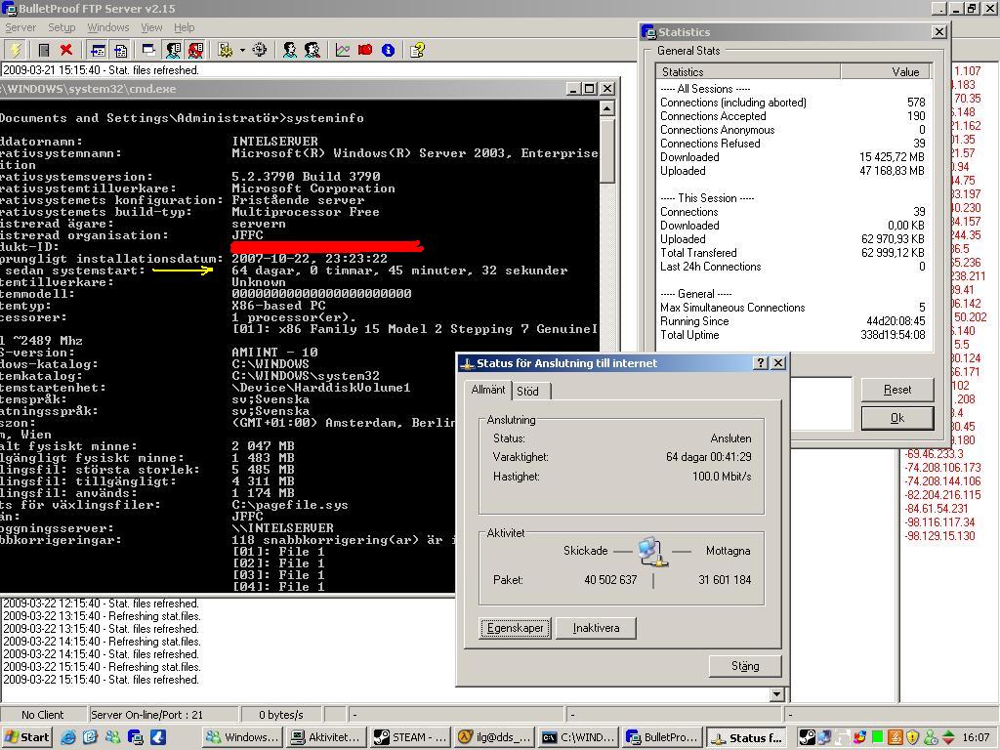Click the cascading windows toolbar icon
Screen dimensions: 1000x750
click(x=148, y=50)
